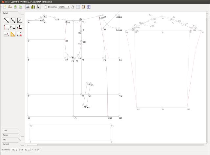Select point label В1 in the lower rectangle

(x=112, y=142)
